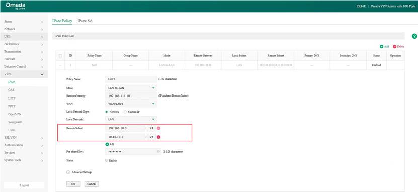Expand the USB sidebar menu
The image size is (418, 192).
click(x=24, y=37)
